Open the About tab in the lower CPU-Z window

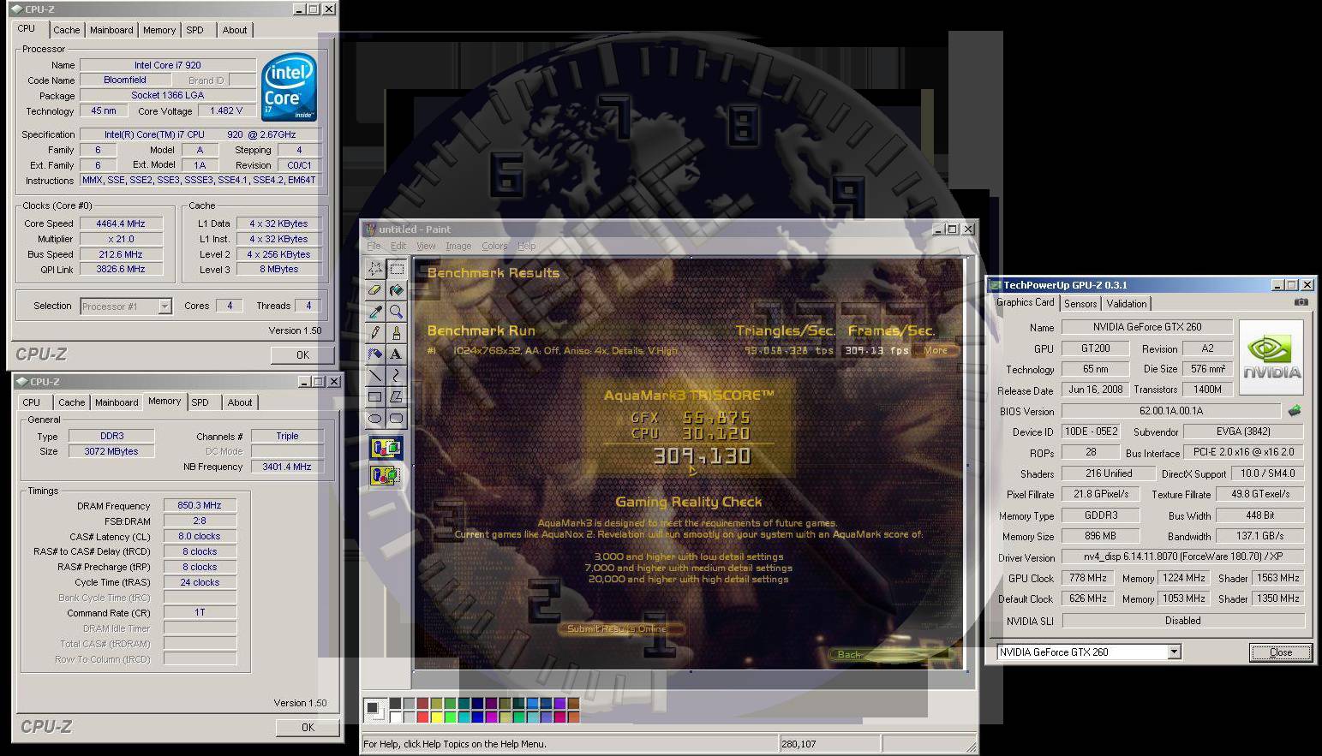[x=240, y=402]
